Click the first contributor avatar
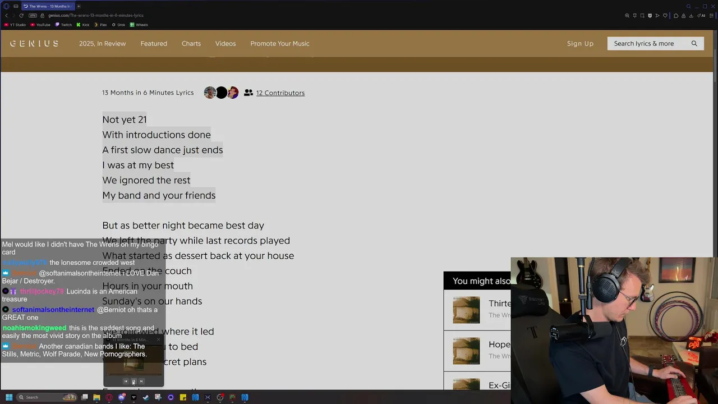 click(210, 93)
